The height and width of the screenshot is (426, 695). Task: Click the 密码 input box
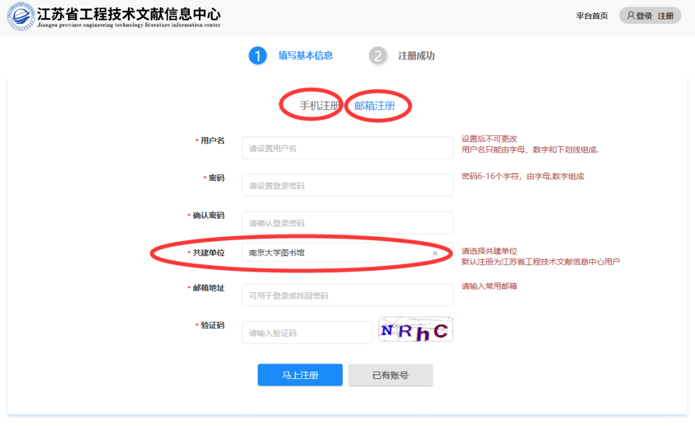click(347, 185)
